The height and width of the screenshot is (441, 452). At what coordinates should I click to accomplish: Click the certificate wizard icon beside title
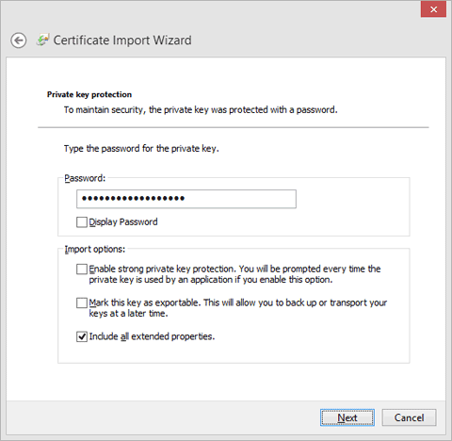coord(42,41)
